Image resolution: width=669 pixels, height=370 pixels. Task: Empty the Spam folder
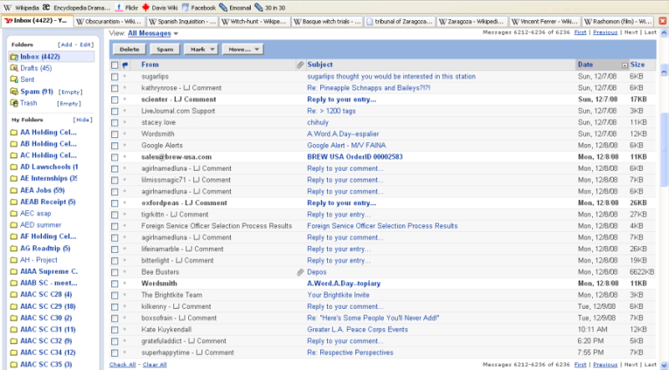pos(70,92)
